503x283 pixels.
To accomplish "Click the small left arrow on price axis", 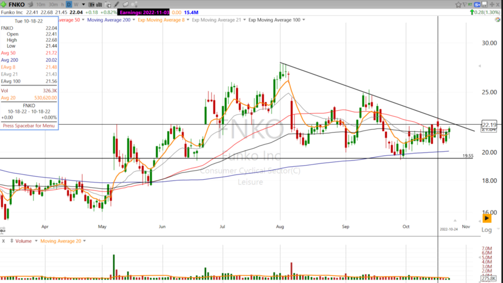I will pyautogui.click(x=479, y=66).
